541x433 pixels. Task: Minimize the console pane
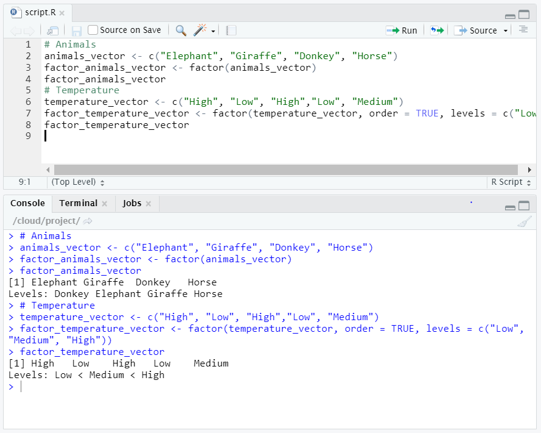click(510, 207)
